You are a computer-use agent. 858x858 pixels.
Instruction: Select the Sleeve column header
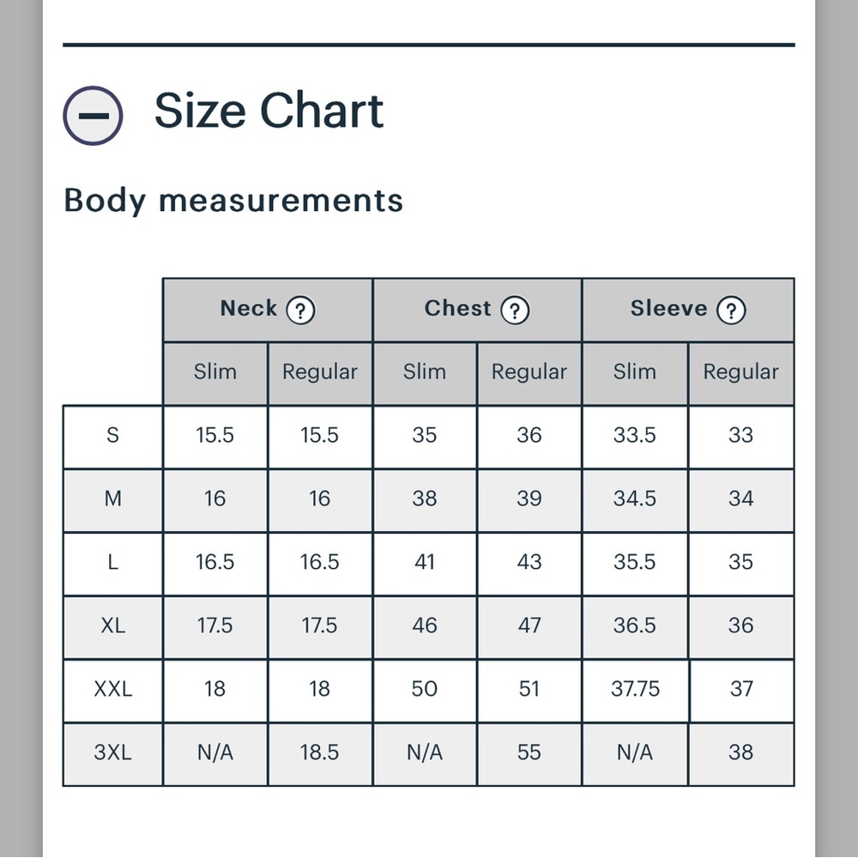click(x=688, y=311)
